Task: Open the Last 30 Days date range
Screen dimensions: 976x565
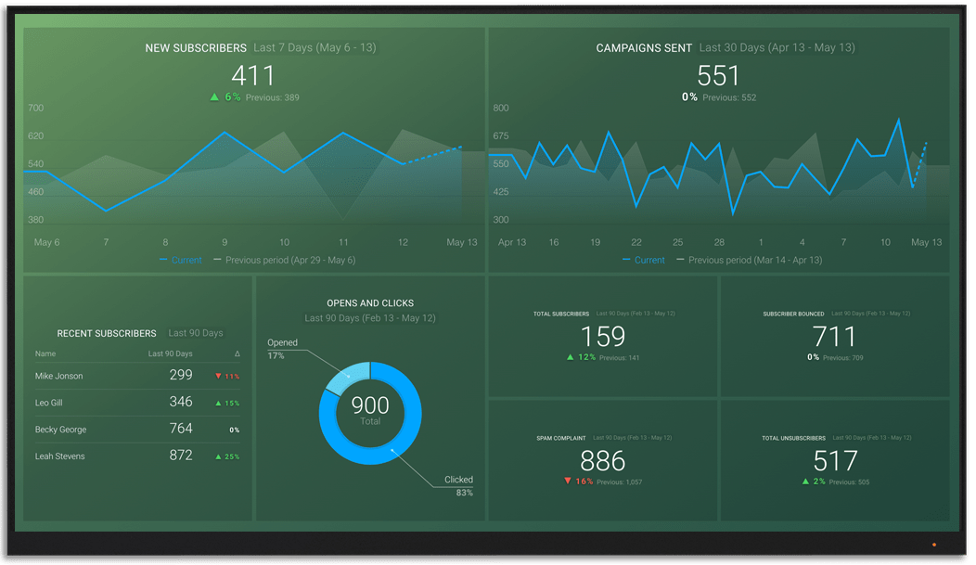Action: pos(777,48)
